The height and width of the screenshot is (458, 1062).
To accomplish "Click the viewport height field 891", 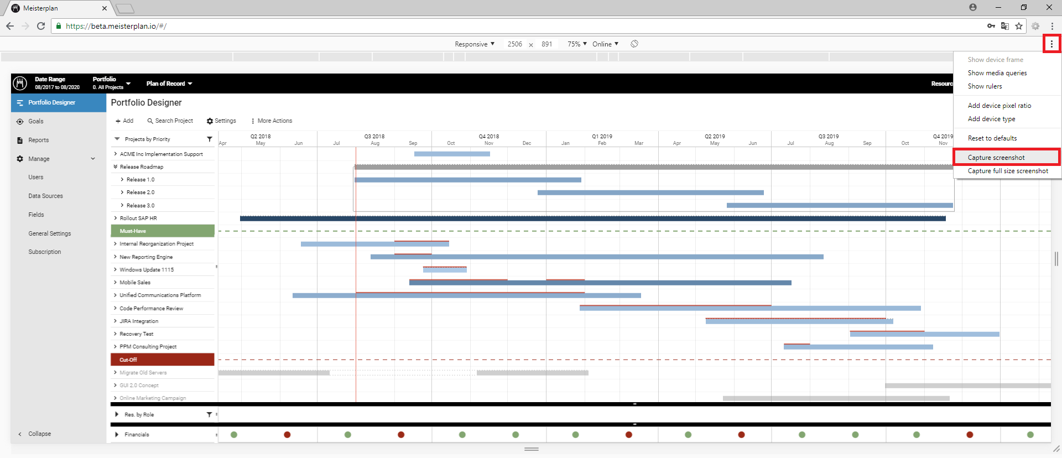I will coord(546,44).
